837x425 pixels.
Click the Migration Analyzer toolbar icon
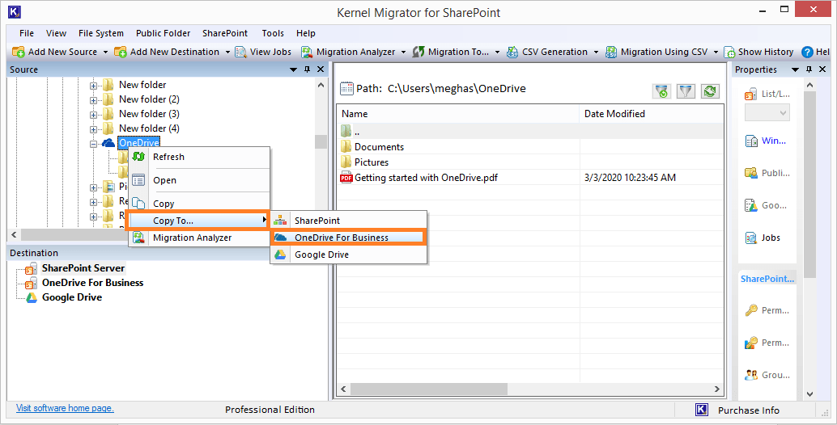[x=307, y=53]
